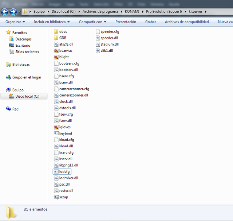Select the igloves application icon
The height and width of the screenshot is (221, 233).
coord(56,127)
